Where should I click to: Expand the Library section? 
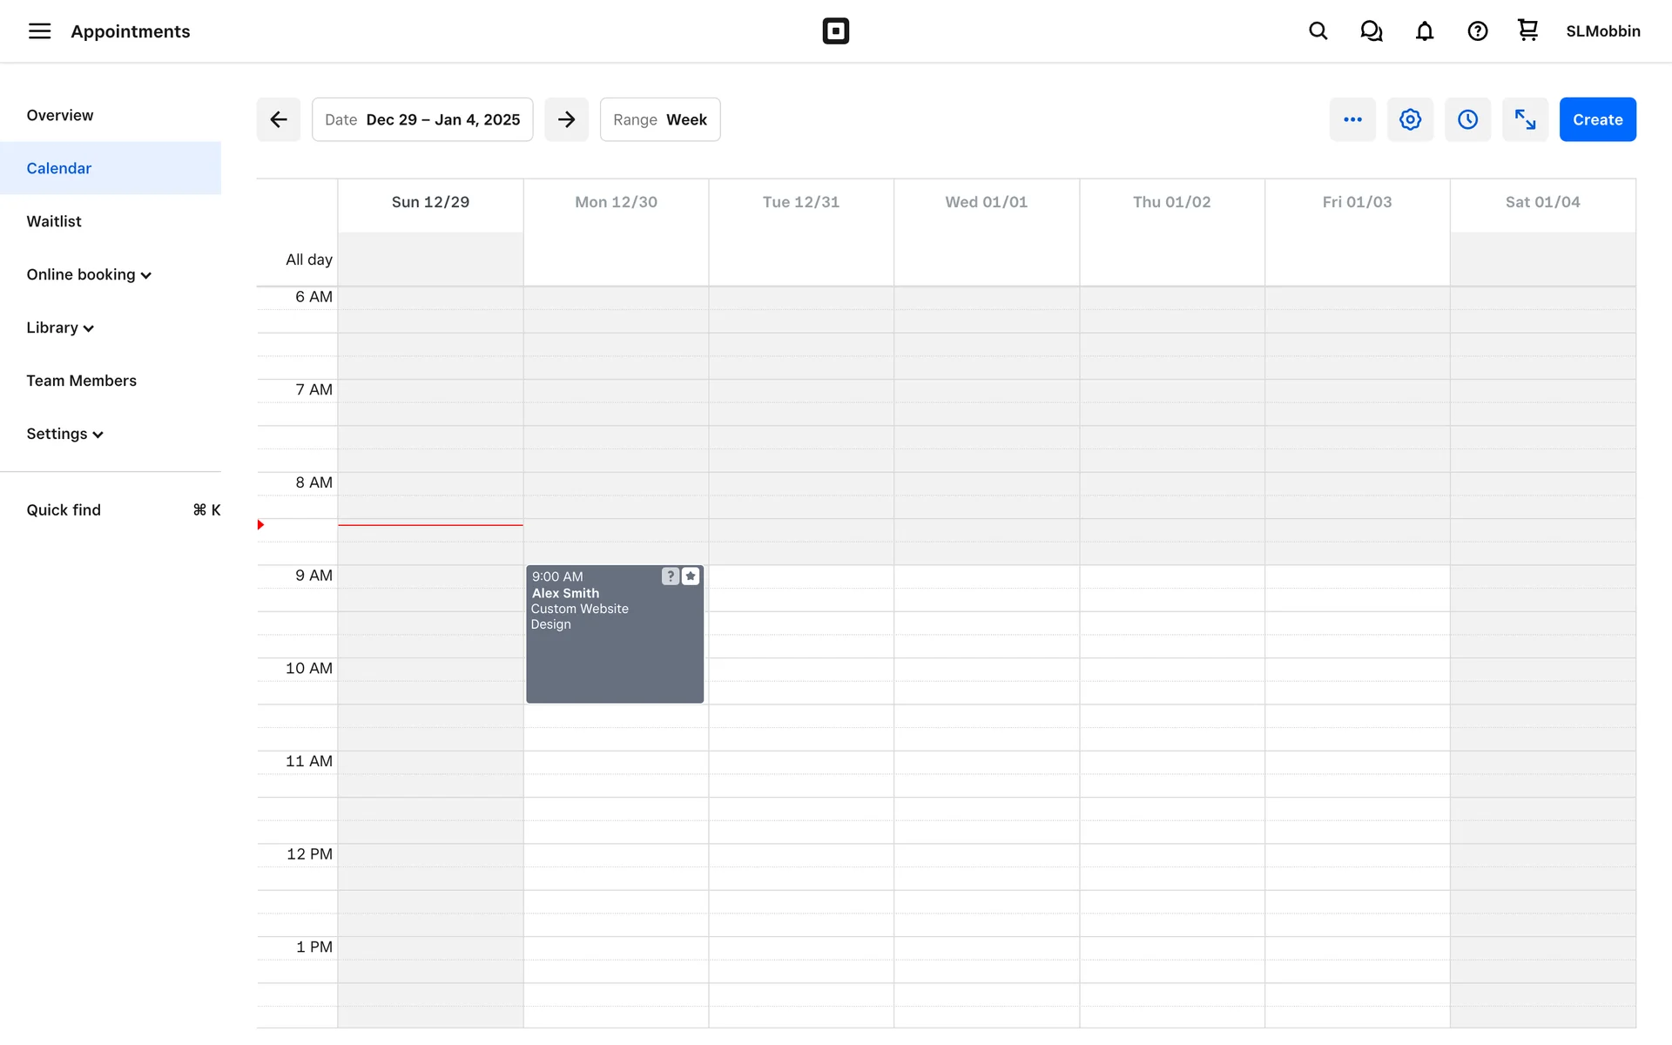pyautogui.click(x=60, y=327)
